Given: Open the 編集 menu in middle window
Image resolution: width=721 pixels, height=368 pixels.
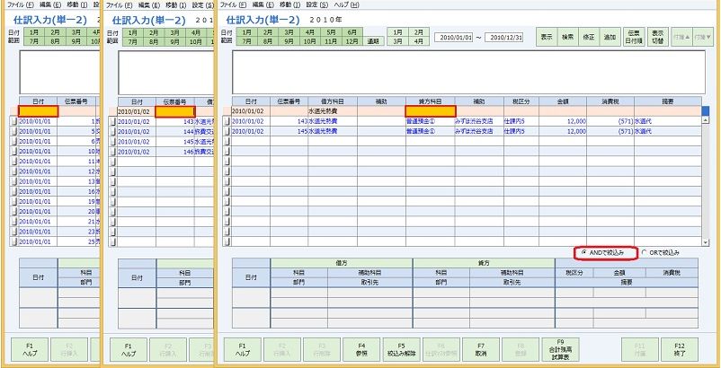Looking at the screenshot, I should point(148,4).
